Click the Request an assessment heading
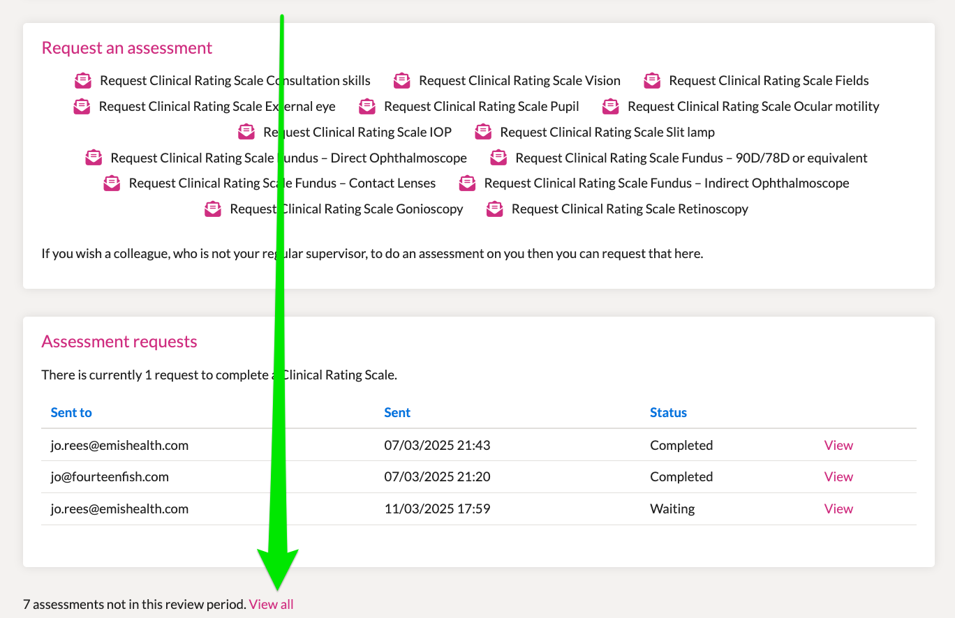The height and width of the screenshot is (618, 955). point(127,48)
